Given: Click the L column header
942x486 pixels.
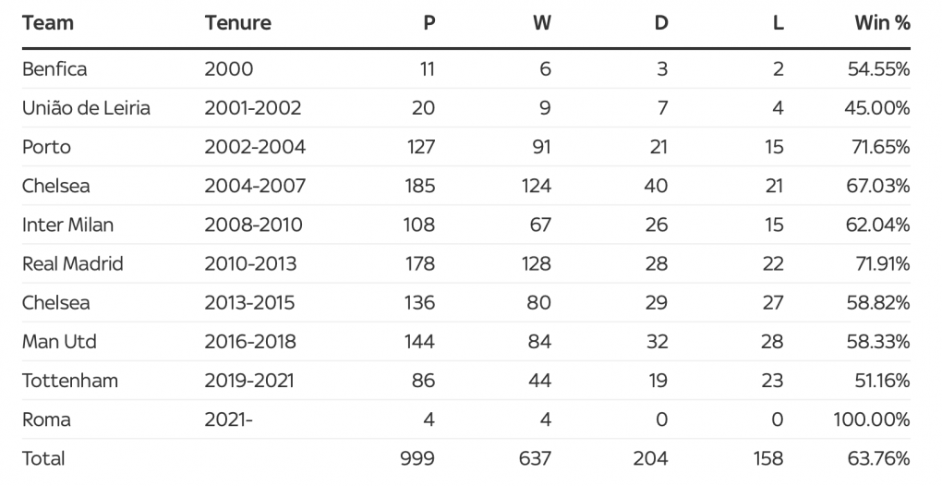Looking at the screenshot, I should tap(779, 23).
